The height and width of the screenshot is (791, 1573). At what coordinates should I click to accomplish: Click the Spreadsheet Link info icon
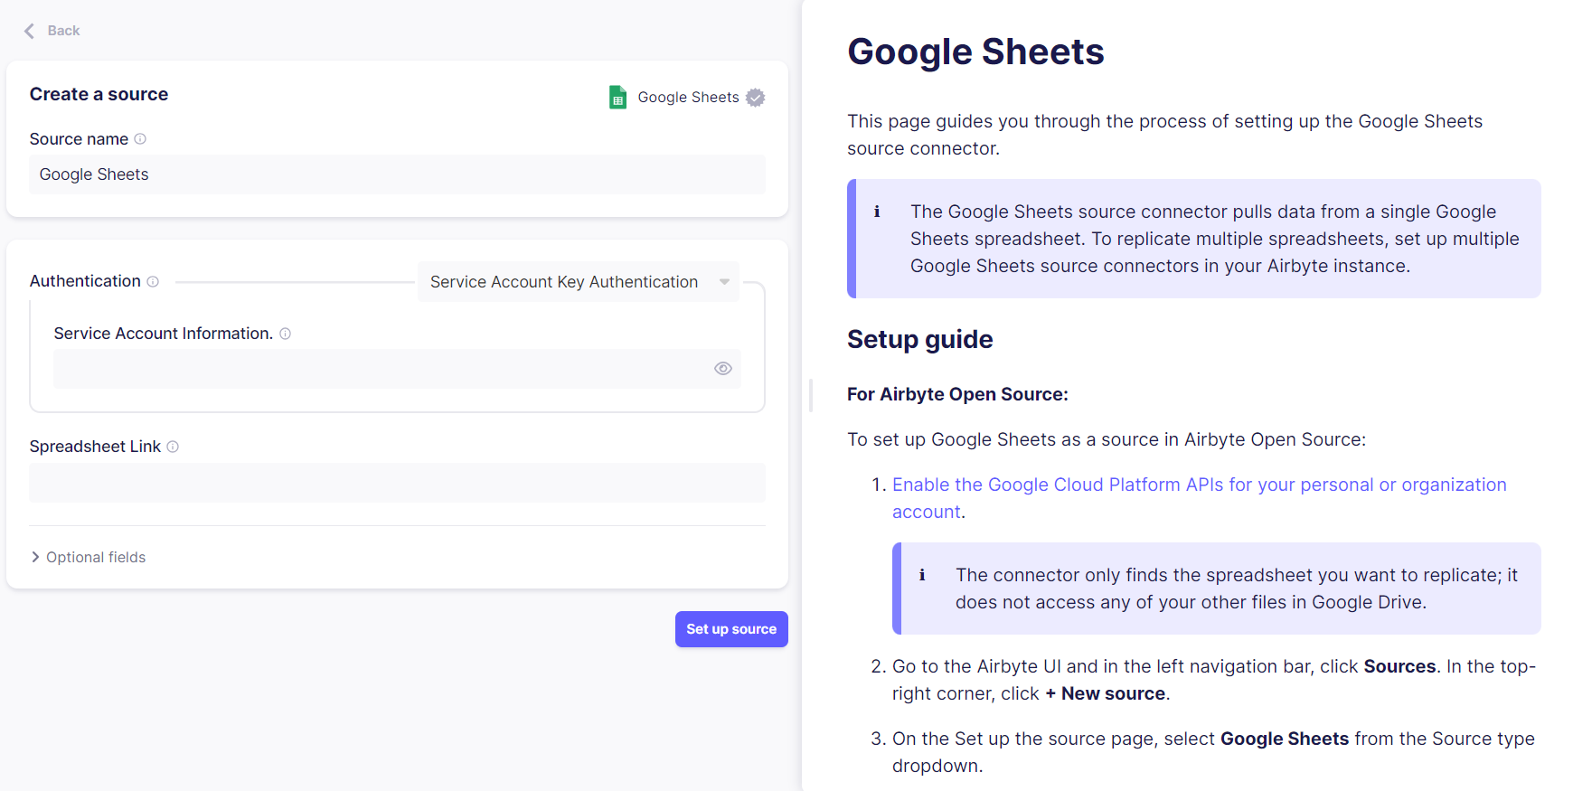coord(173,447)
